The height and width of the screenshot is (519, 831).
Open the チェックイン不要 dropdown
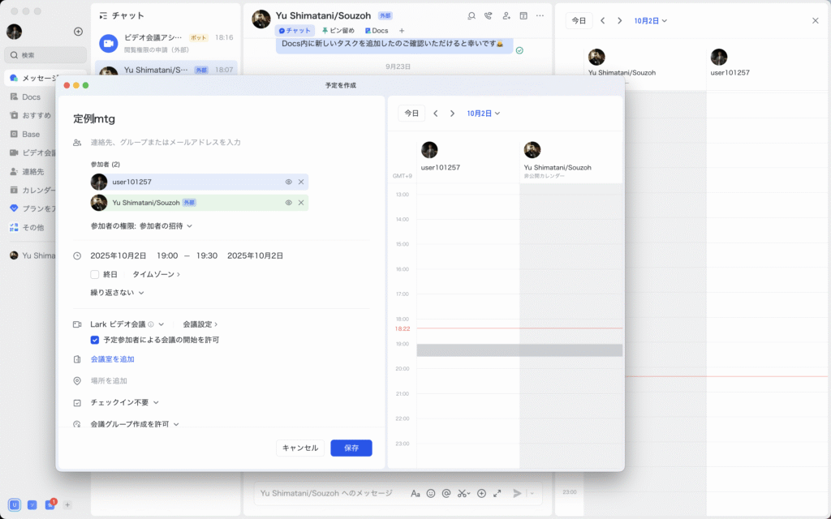124,402
